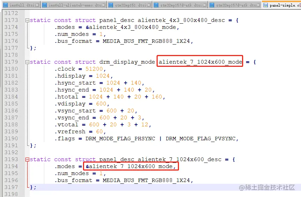Image resolution: width=301 pixels, height=197 pixels.
Task: Click on 'drm_display_mode' at line 3179
Action: [x=127, y=62]
